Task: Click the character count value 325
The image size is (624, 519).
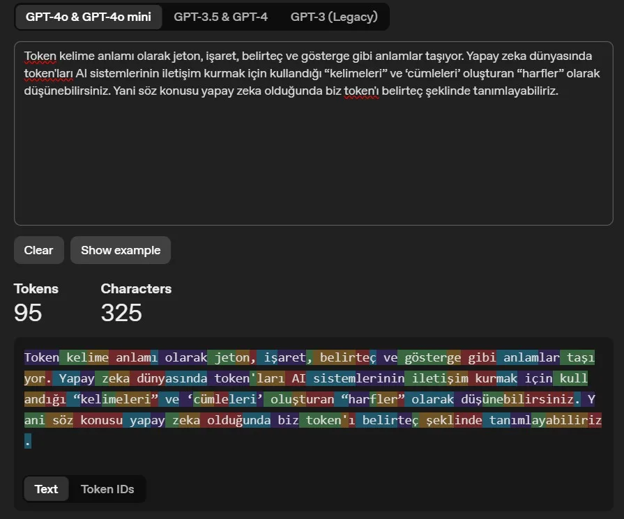Action: (121, 313)
